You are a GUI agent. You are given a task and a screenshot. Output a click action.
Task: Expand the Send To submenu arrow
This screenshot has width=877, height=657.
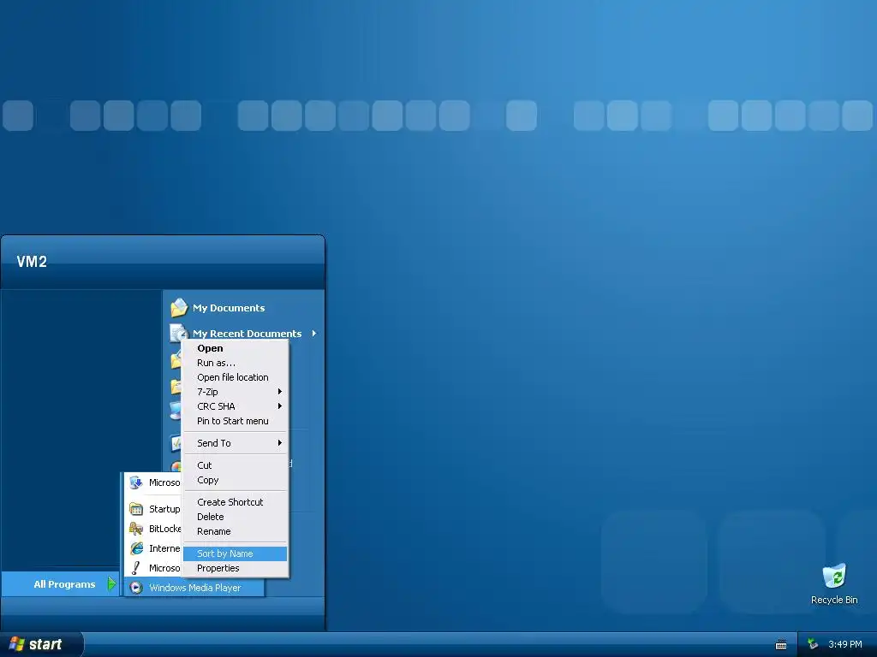[x=280, y=443]
